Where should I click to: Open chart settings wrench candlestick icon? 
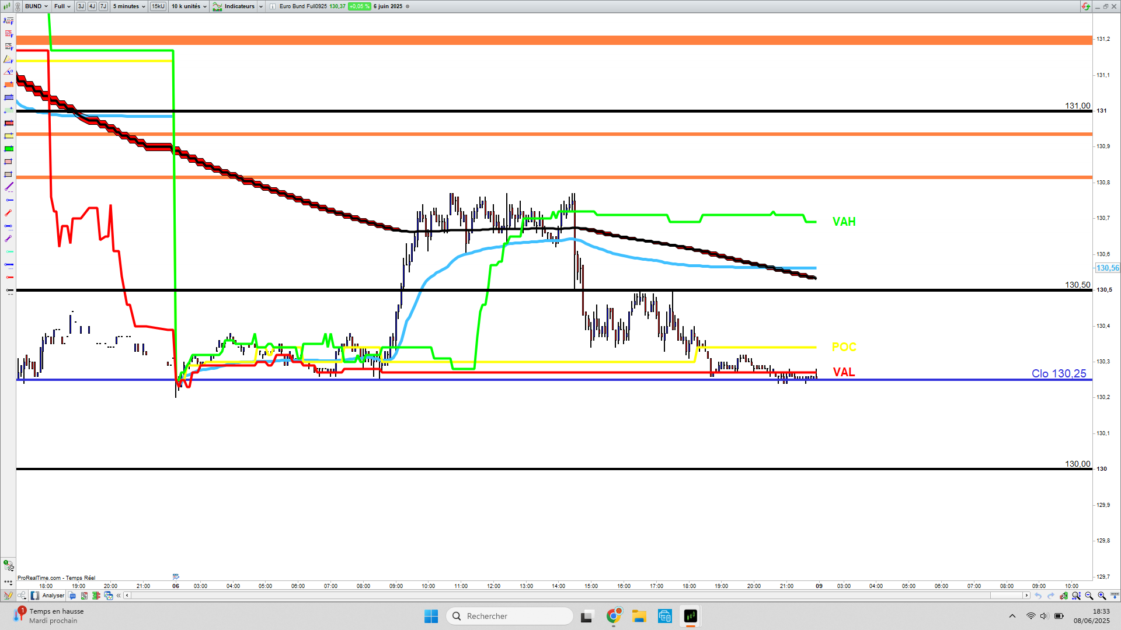coord(1064,596)
